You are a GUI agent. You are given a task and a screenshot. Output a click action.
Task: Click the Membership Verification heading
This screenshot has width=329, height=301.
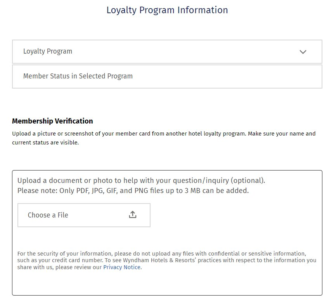click(x=52, y=121)
